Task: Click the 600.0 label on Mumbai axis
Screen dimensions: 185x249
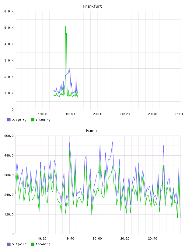Action: (9, 136)
